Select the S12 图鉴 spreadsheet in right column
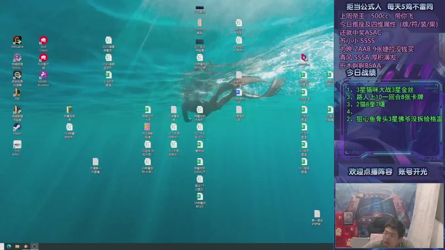445x250 pixels. pos(304,148)
